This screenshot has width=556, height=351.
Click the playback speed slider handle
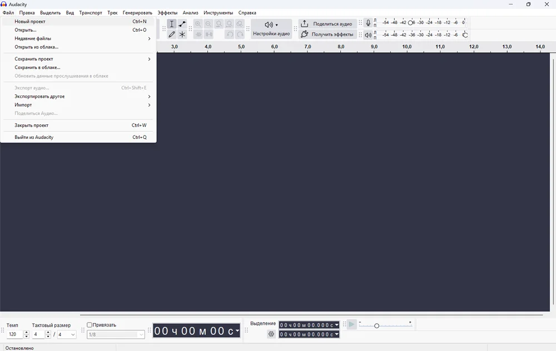click(x=376, y=325)
